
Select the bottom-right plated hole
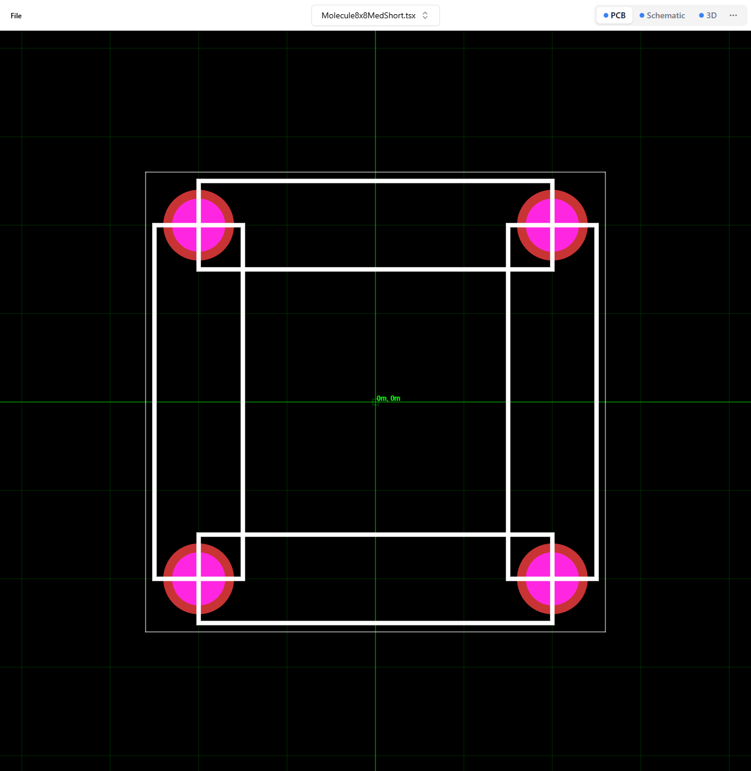(x=552, y=579)
